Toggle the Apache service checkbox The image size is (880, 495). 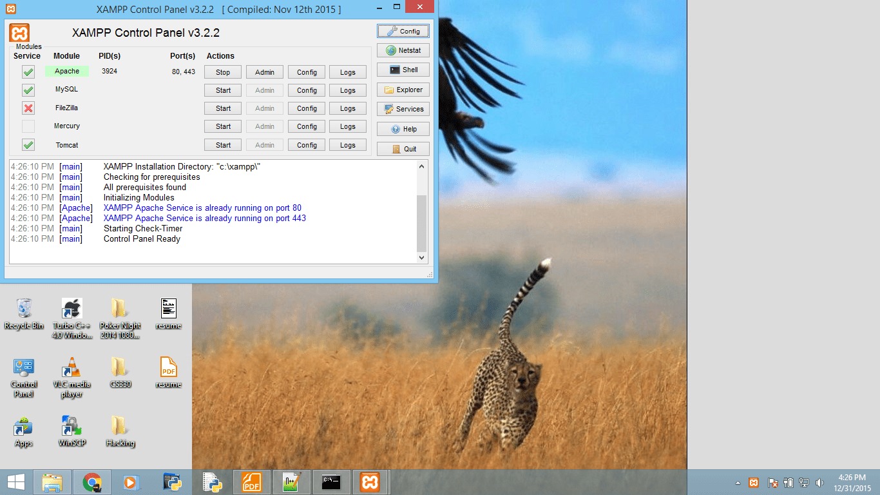[28, 72]
